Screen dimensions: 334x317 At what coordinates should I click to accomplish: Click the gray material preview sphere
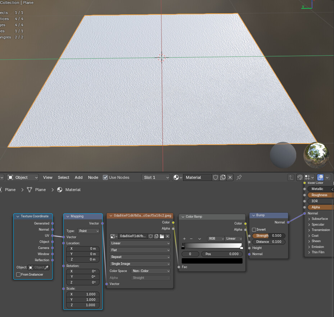pyautogui.click(x=283, y=155)
